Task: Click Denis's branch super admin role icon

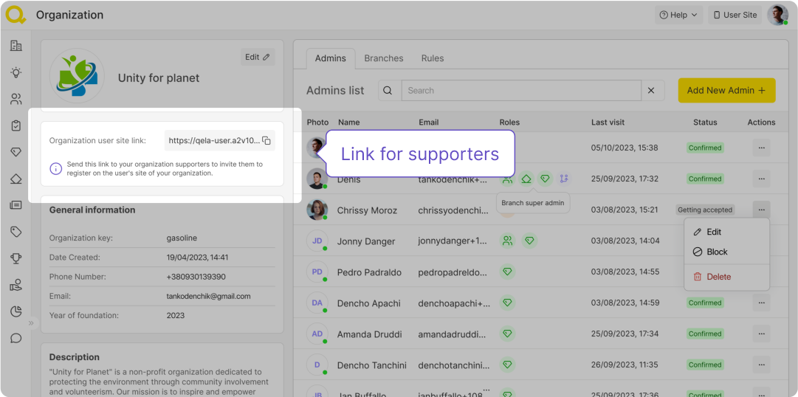Action: 526,179
